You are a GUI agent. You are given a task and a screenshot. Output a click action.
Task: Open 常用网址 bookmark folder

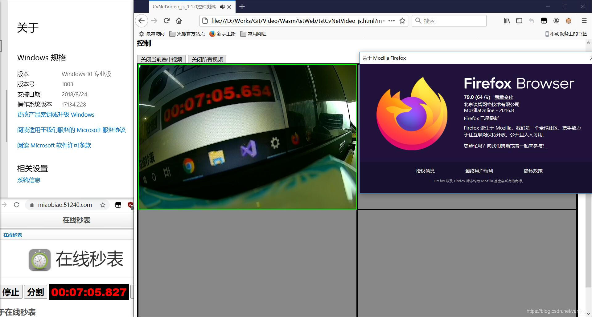(253, 34)
